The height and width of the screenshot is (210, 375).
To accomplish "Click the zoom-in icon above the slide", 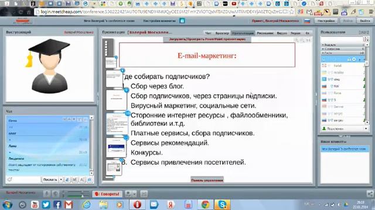I will click(297, 40).
